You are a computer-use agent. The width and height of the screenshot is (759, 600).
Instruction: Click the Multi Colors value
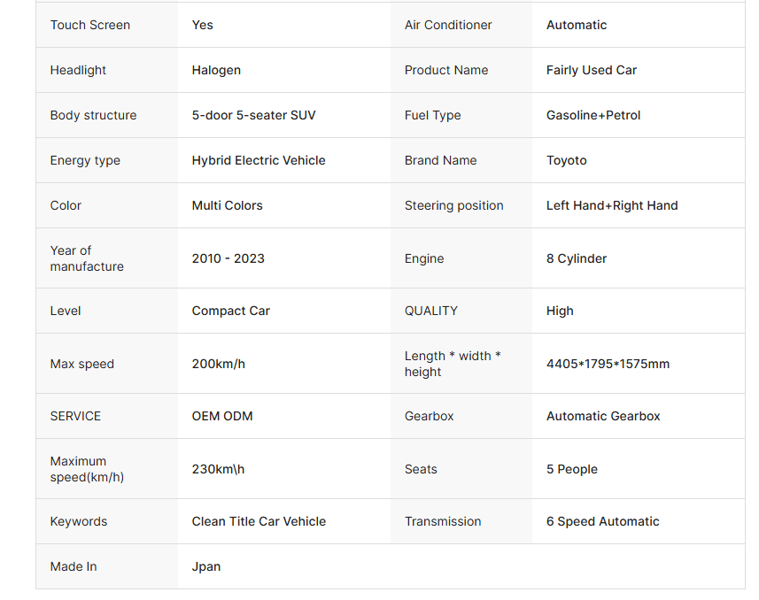(x=227, y=205)
